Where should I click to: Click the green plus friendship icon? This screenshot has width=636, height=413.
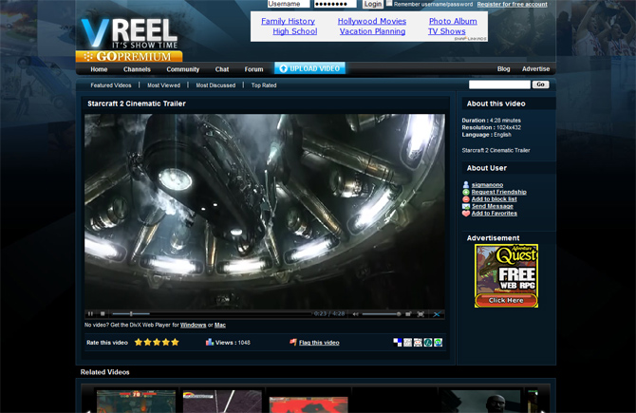click(466, 193)
